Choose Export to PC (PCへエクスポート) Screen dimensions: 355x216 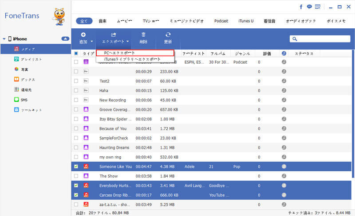tap(135, 53)
